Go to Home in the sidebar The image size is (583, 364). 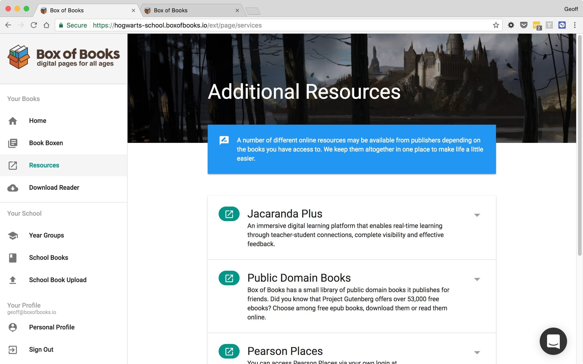click(x=38, y=121)
